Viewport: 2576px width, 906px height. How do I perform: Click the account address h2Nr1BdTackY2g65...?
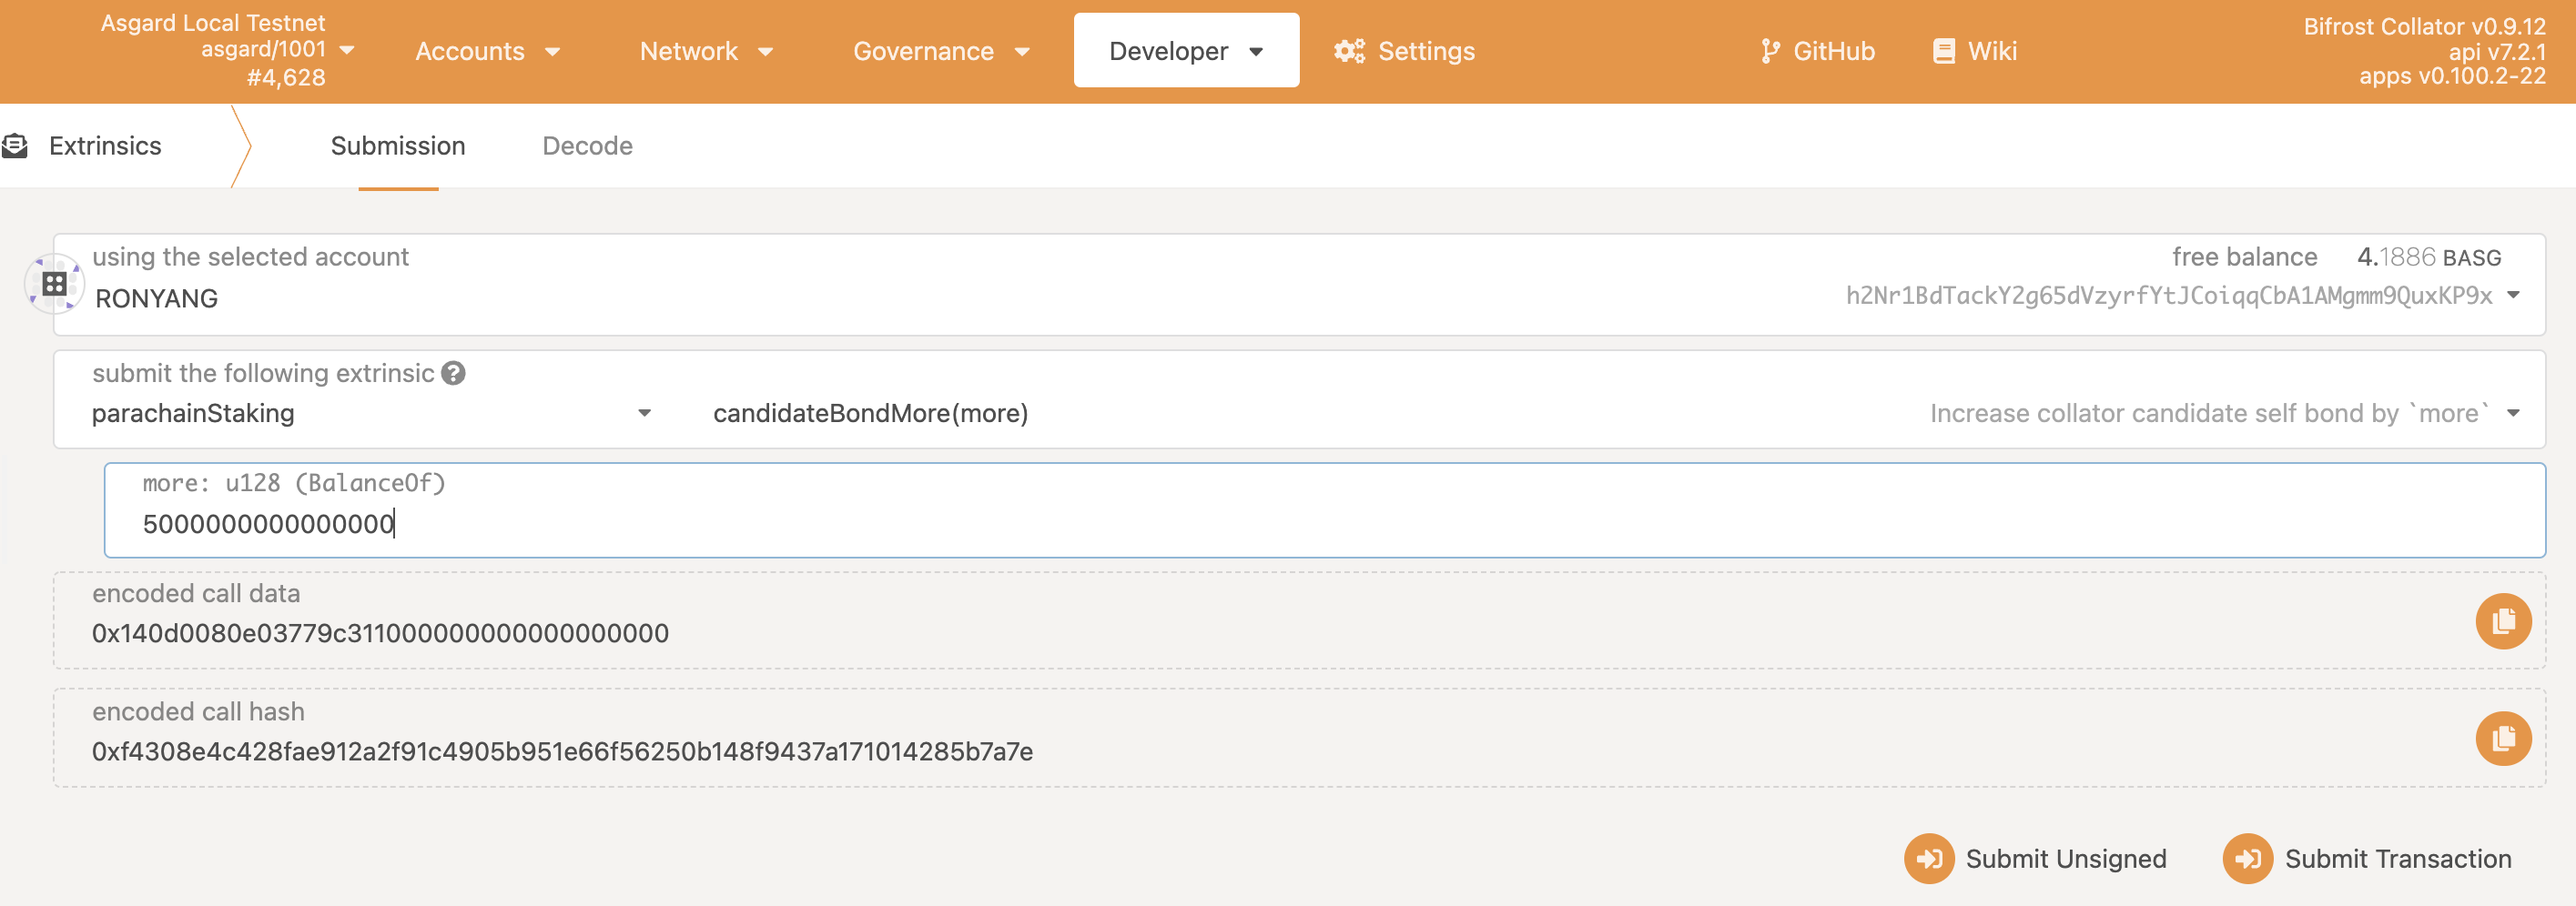2168,296
